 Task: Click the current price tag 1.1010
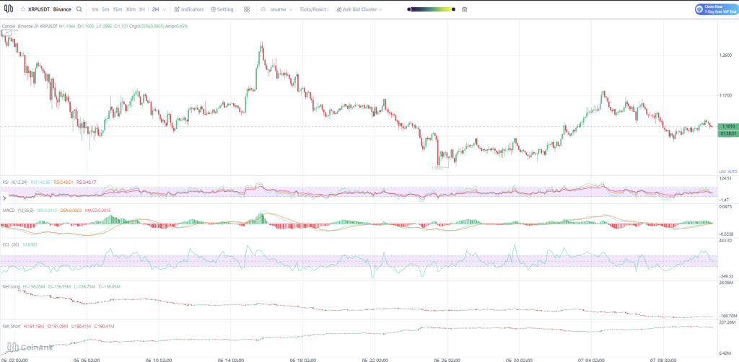click(727, 127)
